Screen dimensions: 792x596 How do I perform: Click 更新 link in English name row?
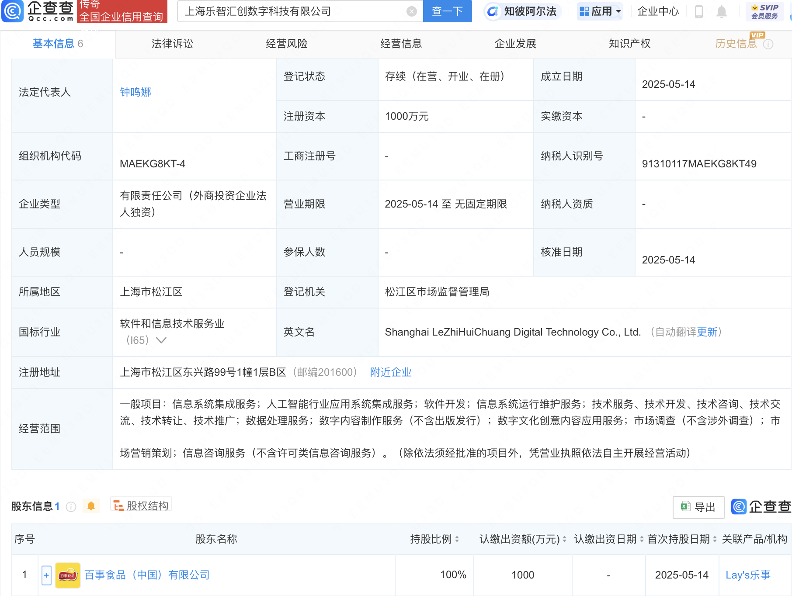[707, 332]
